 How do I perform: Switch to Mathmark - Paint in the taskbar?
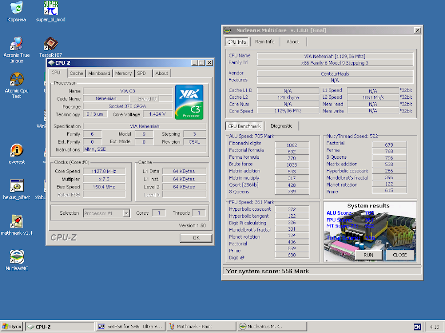coord(202,327)
